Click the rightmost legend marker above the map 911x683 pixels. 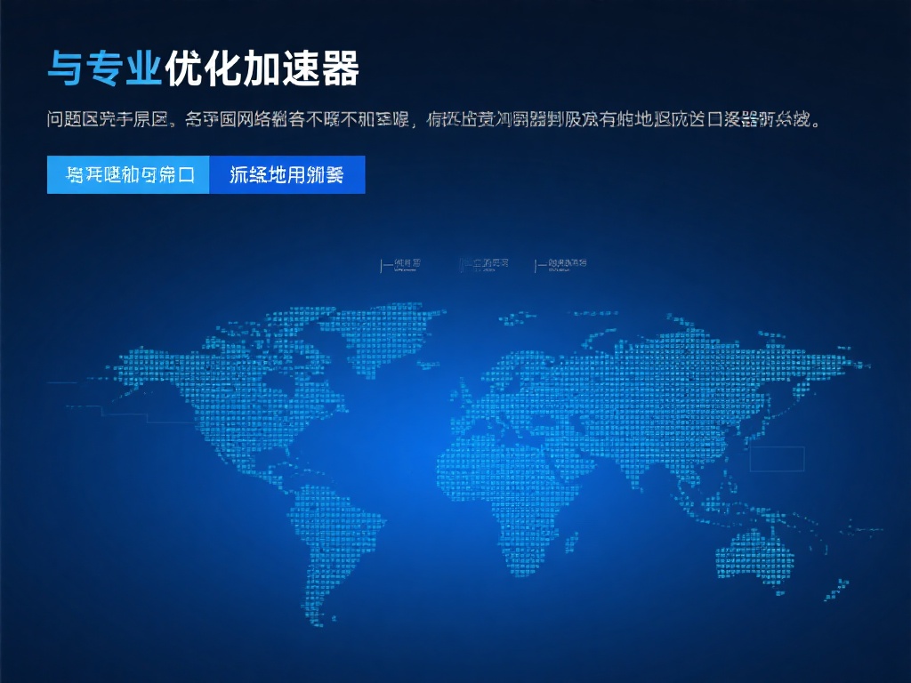pyautogui.click(x=559, y=263)
